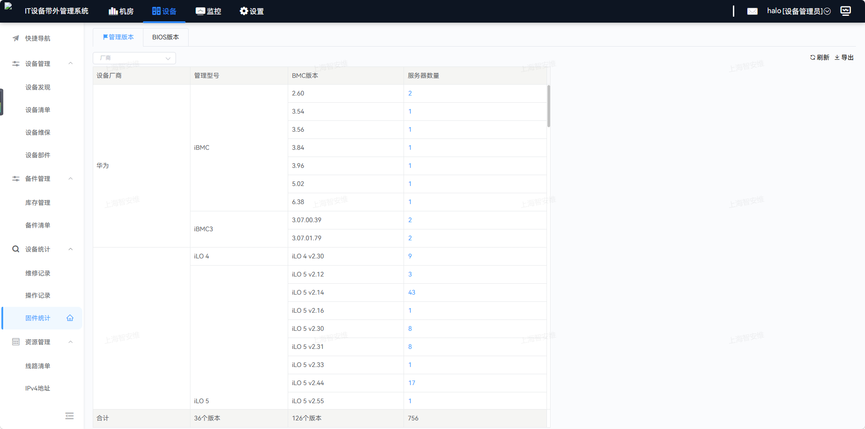Open the halo[设备管理员] user dropdown
This screenshot has width=865, height=429.
(x=799, y=11)
